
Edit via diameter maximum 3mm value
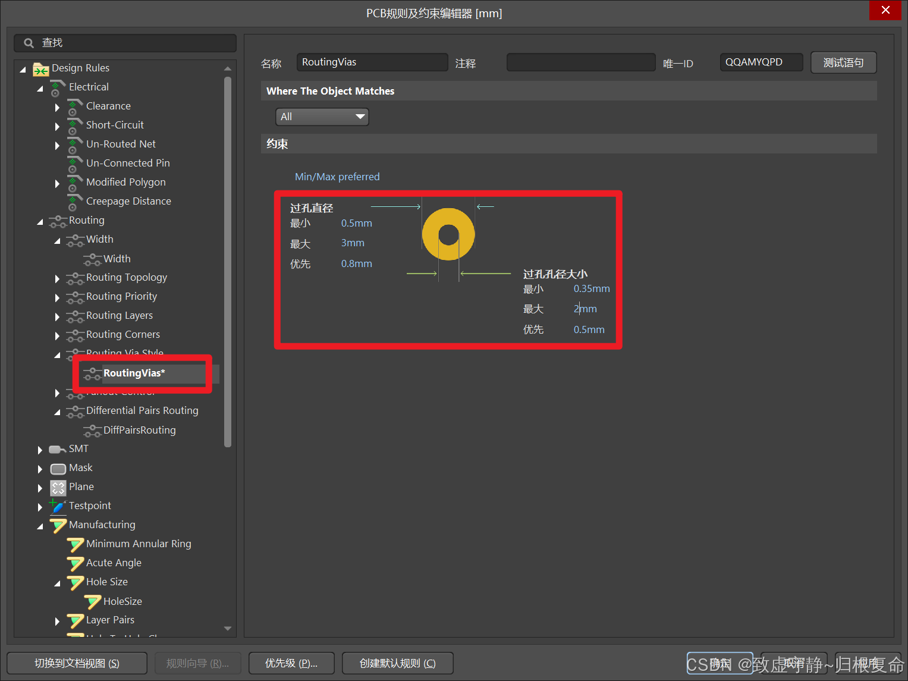point(353,243)
